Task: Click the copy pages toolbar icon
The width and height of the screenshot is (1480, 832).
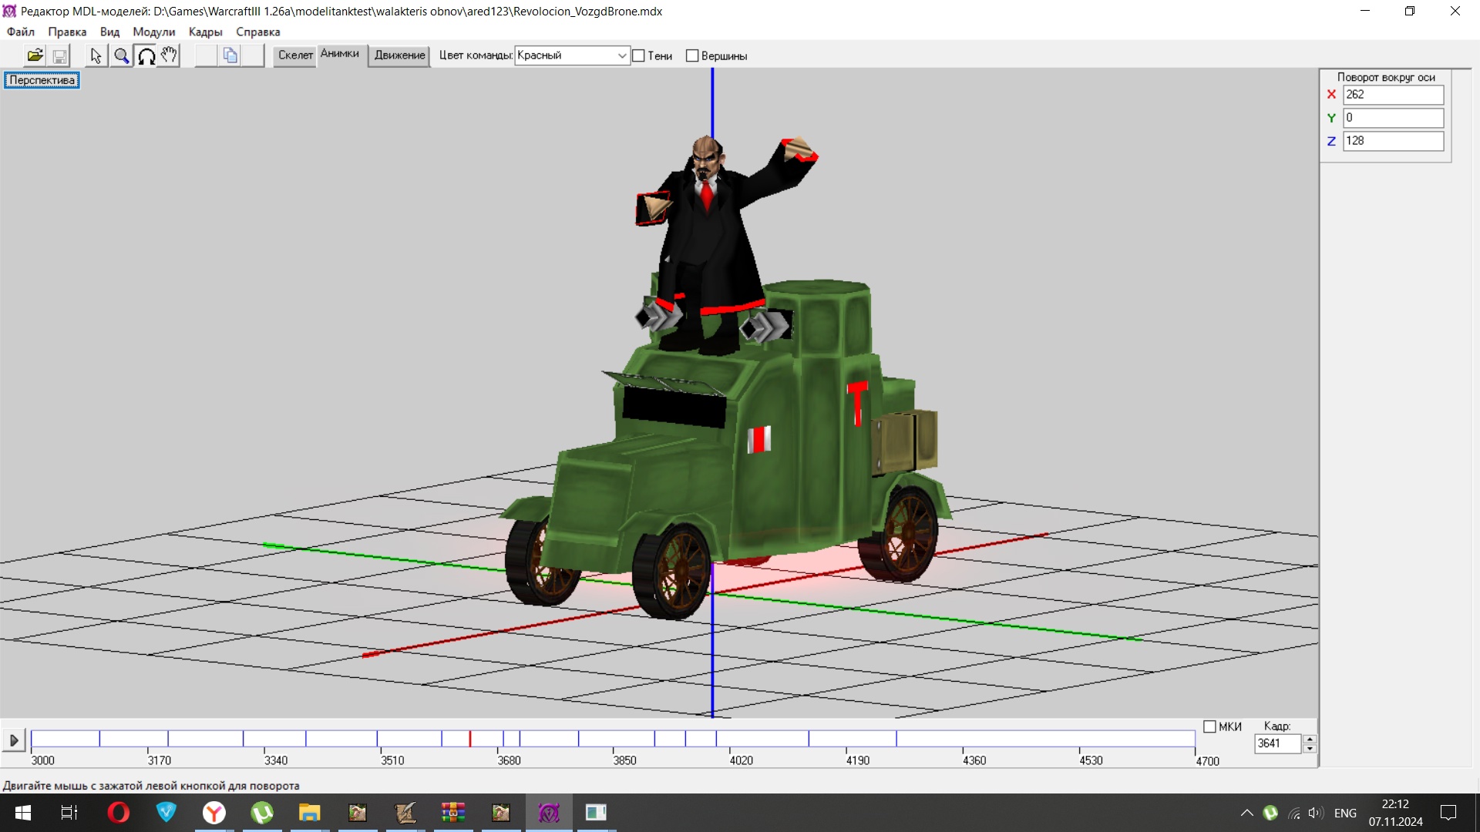Action: click(230, 55)
